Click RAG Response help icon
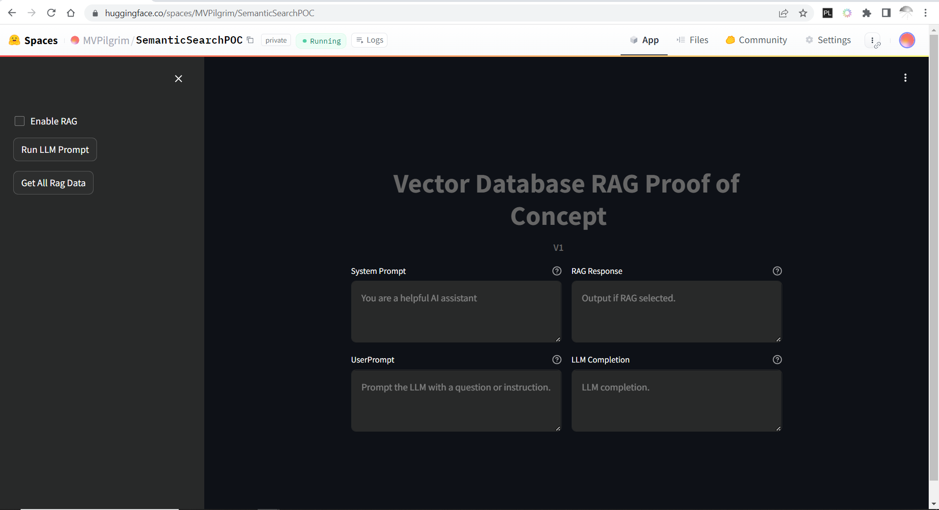Viewport: 939px width, 510px height. click(777, 271)
